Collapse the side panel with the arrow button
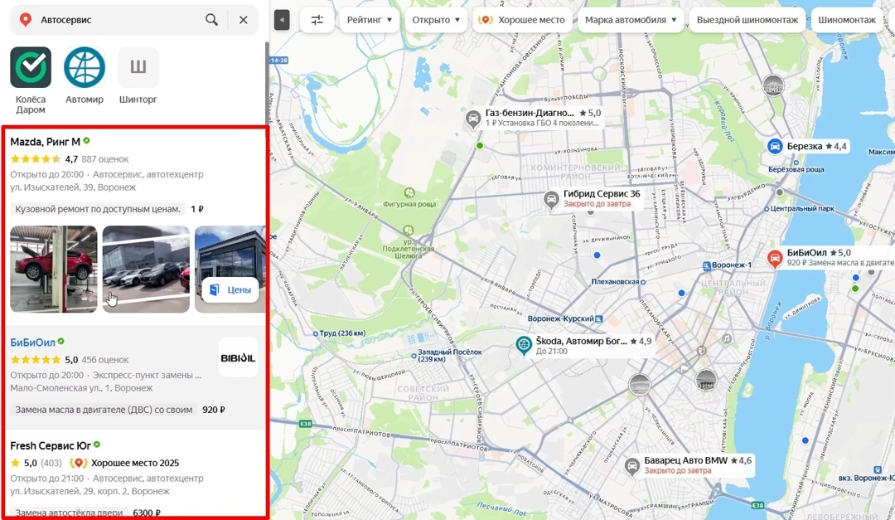The width and height of the screenshot is (895, 520). pos(282,20)
